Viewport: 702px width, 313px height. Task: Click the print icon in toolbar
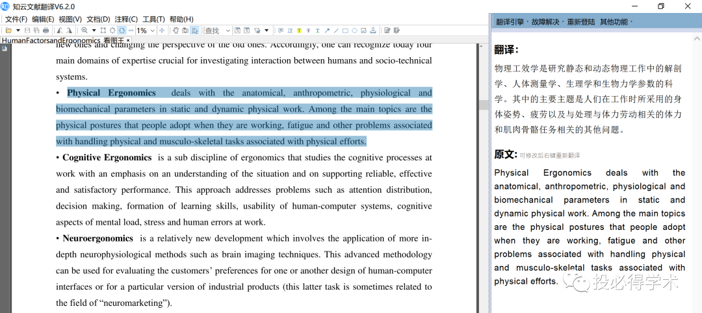[45, 31]
